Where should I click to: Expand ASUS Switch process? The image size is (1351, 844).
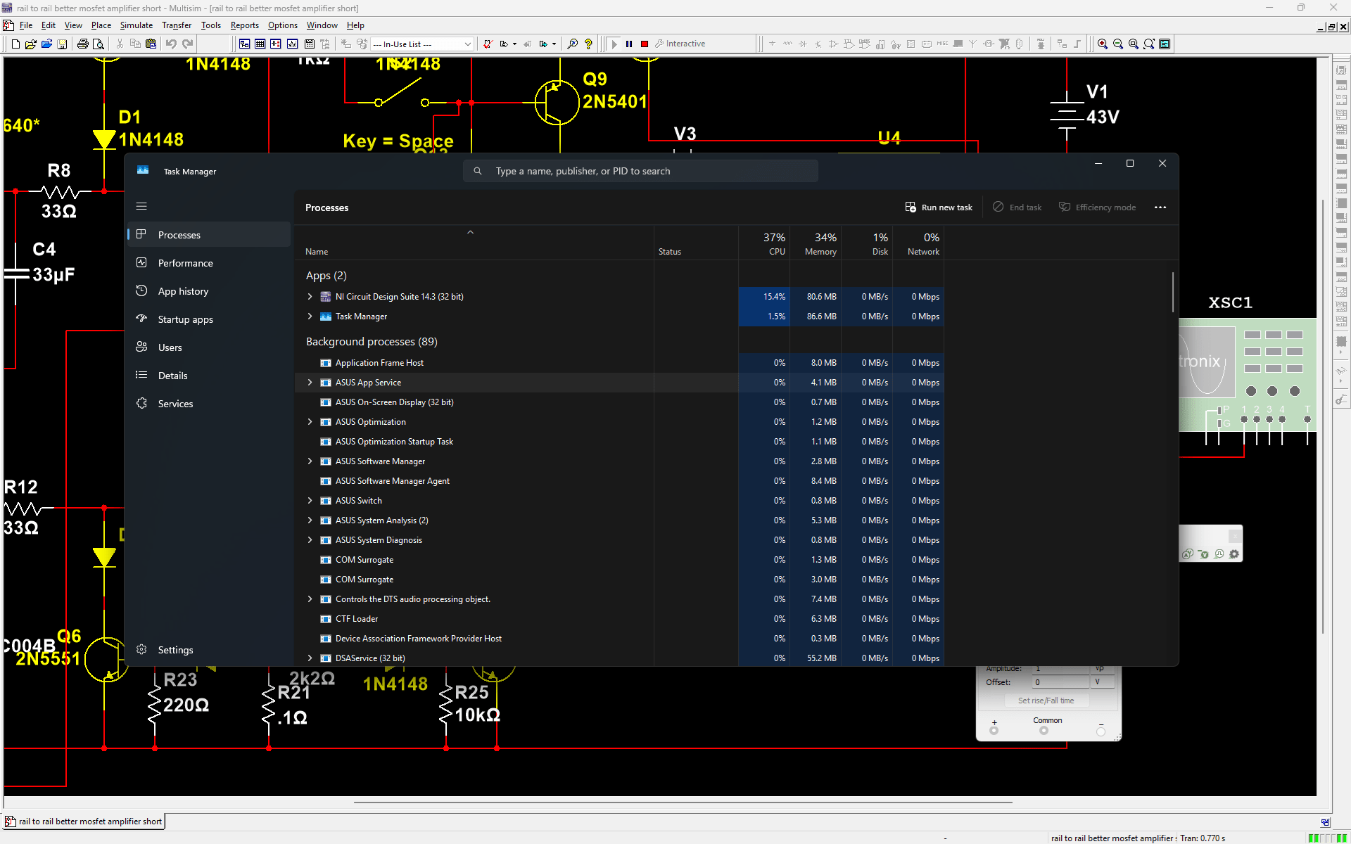pyautogui.click(x=310, y=501)
